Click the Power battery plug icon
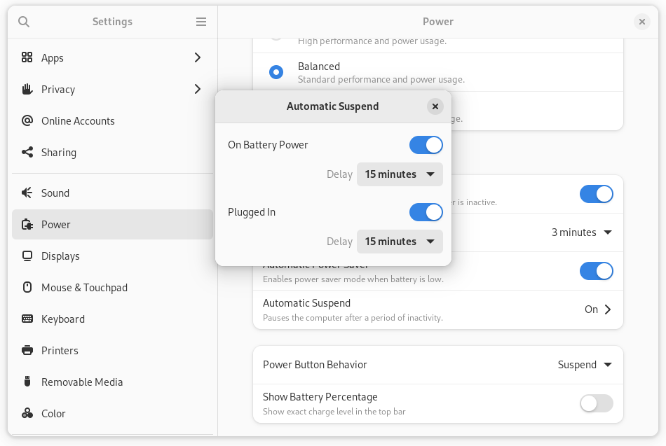This screenshot has width=666, height=446. pos(27,224)
